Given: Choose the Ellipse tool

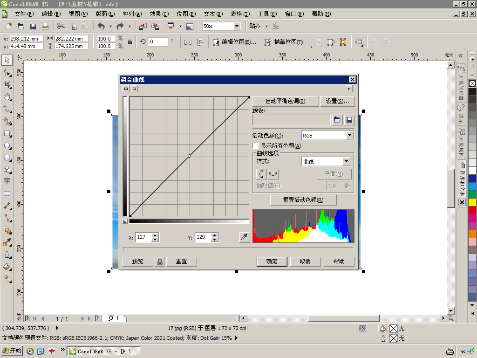Looking at the screenshot, I should click(7, 146).
